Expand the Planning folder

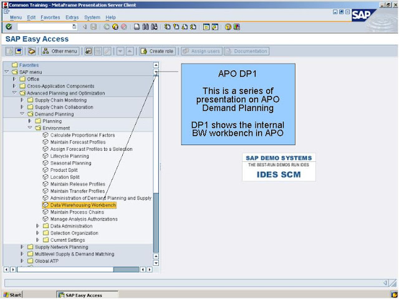click(x=30, y=121)
